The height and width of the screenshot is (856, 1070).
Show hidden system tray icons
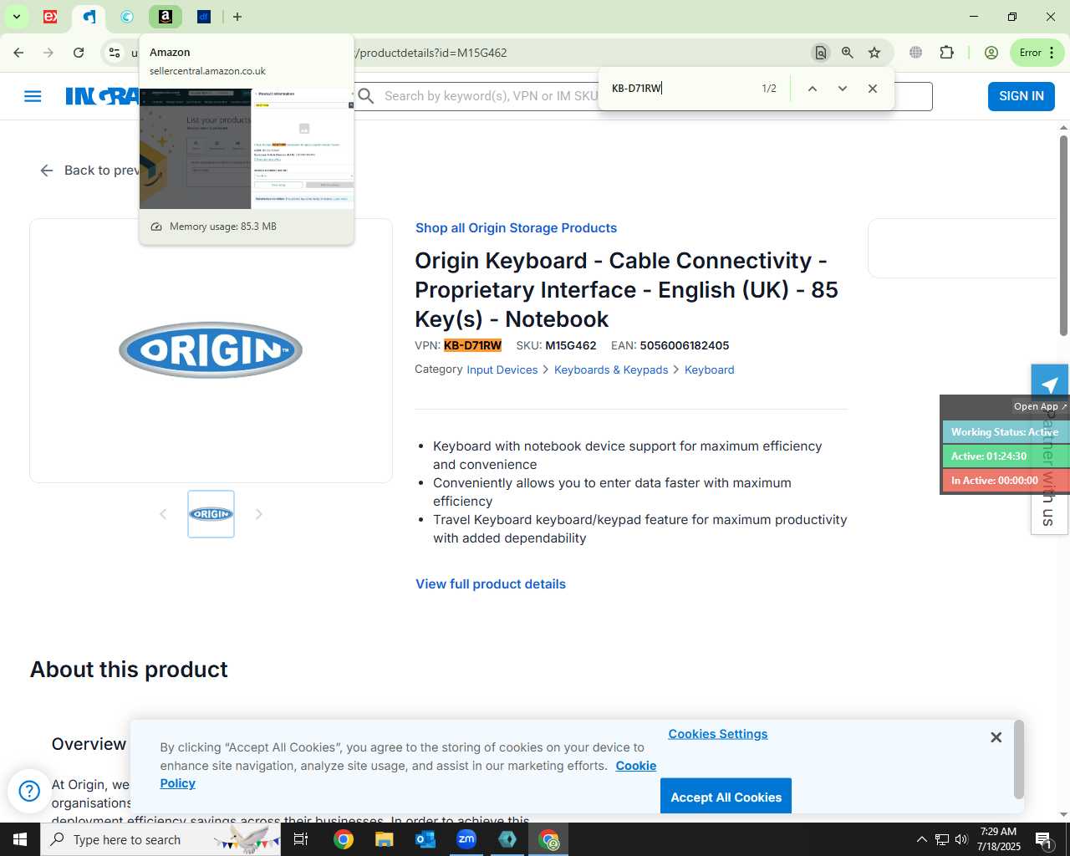pos(921,839)
